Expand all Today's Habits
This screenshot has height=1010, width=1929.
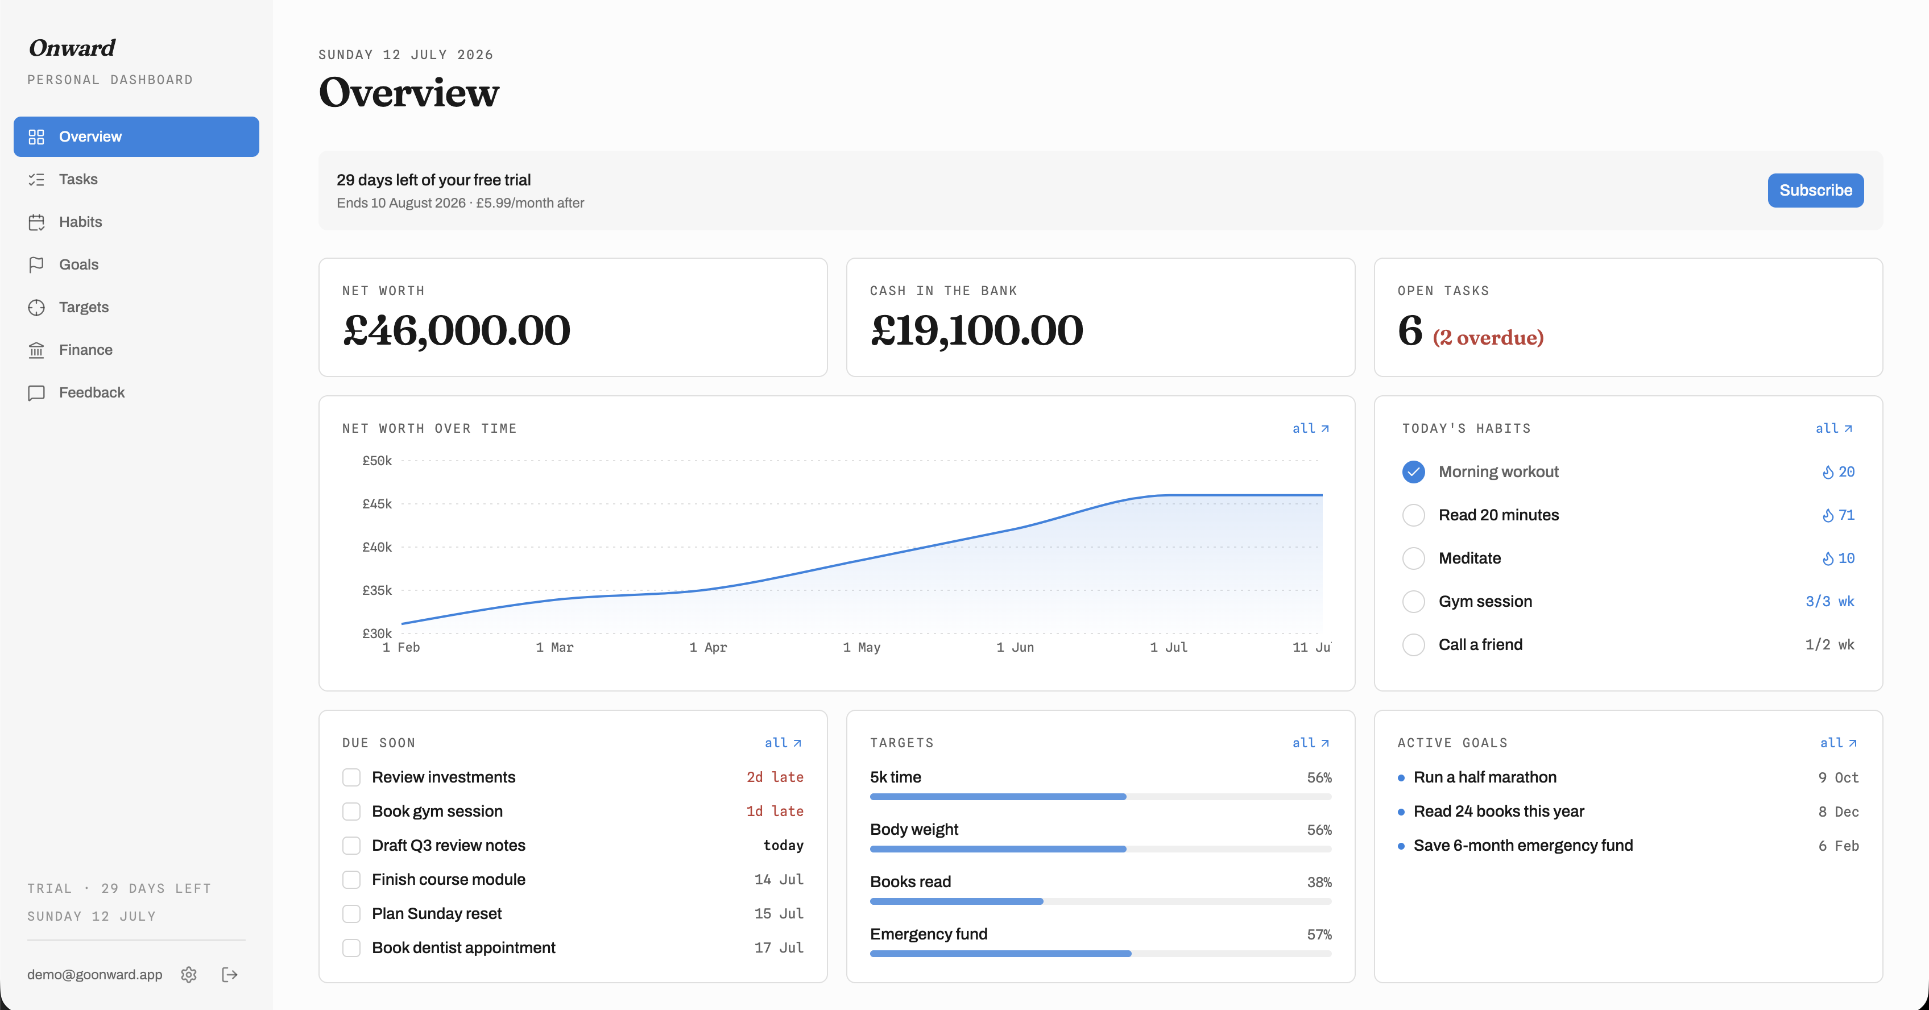(1834, 428)
